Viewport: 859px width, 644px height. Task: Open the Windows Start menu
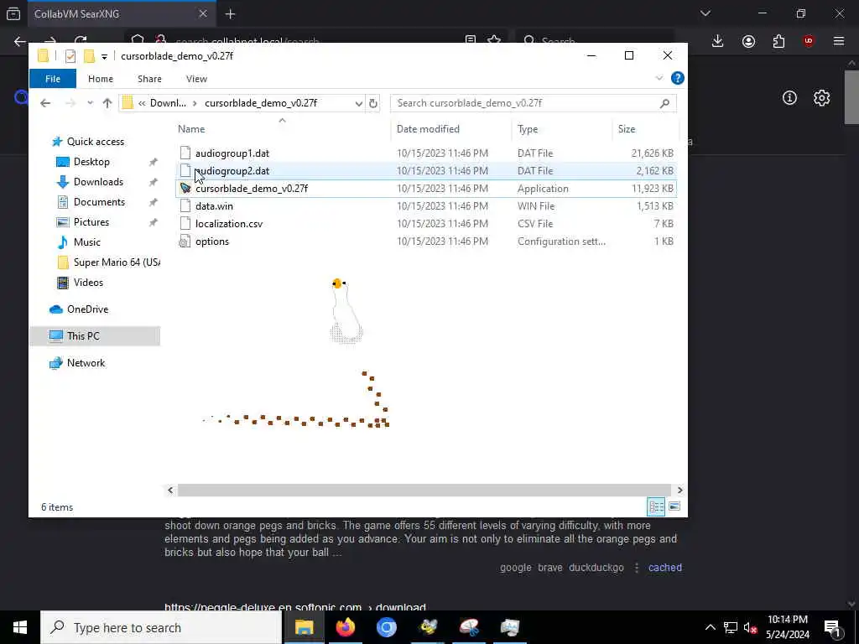click(20, 627)
